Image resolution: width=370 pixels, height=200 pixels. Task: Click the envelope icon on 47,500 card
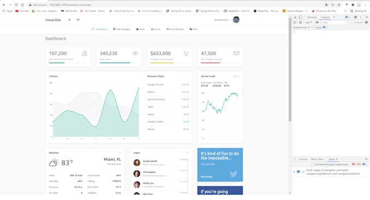coord(236,53)
